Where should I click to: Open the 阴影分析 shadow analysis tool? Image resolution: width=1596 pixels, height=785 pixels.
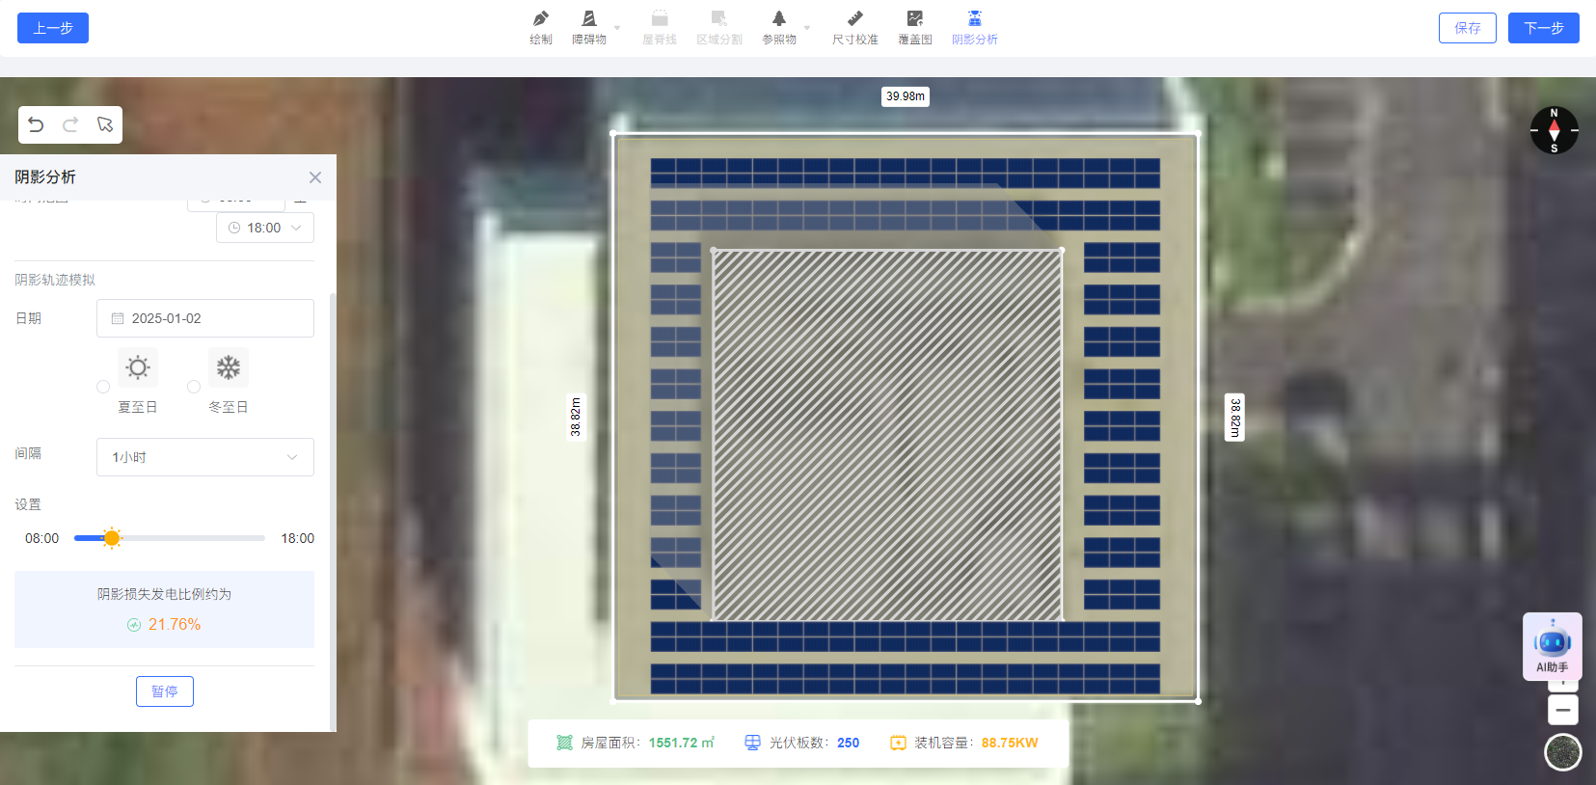(975, 28)
